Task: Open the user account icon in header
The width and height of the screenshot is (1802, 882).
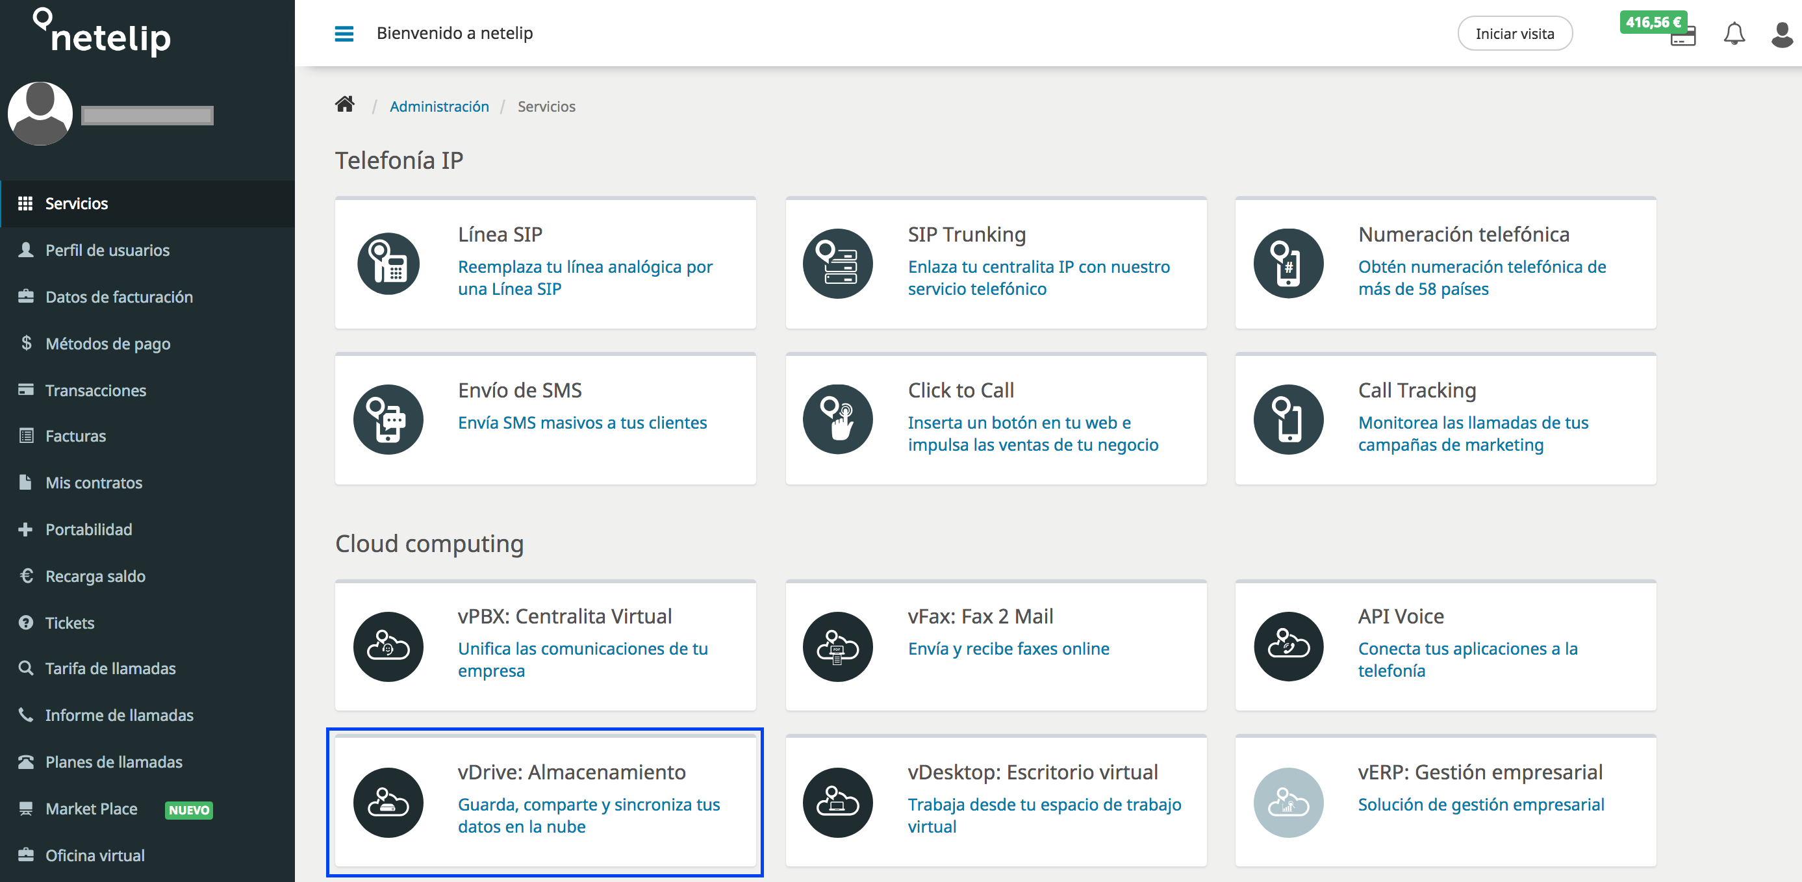Action: [1782, 34]
